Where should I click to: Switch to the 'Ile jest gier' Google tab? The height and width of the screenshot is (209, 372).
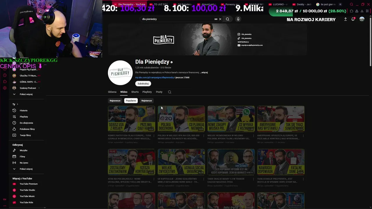tap(326, 4)
